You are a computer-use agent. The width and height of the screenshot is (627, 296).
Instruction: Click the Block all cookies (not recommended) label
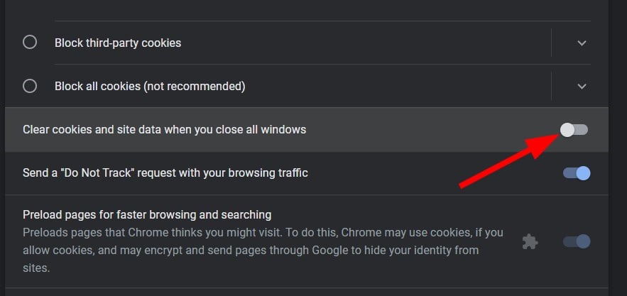(x=150, y=86)
